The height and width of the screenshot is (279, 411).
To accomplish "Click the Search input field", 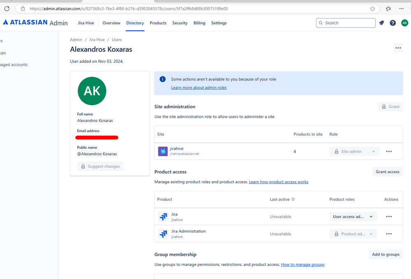I will click(x=346, y=23).
